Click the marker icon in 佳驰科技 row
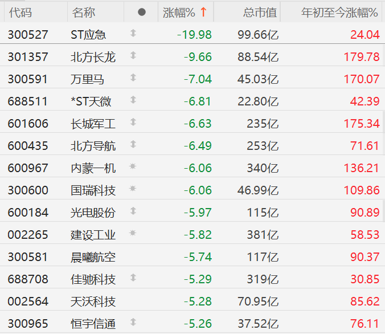 pyautogui.click(x=133, y=278)
